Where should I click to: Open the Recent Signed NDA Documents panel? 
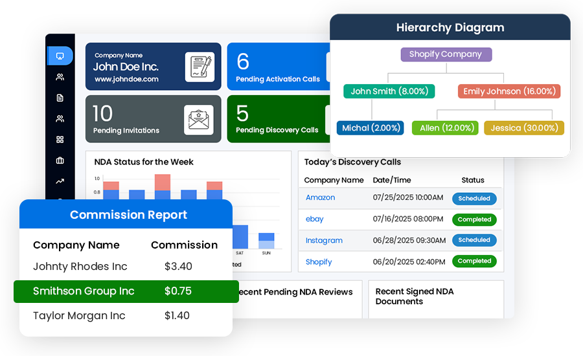tap(436, 299)
